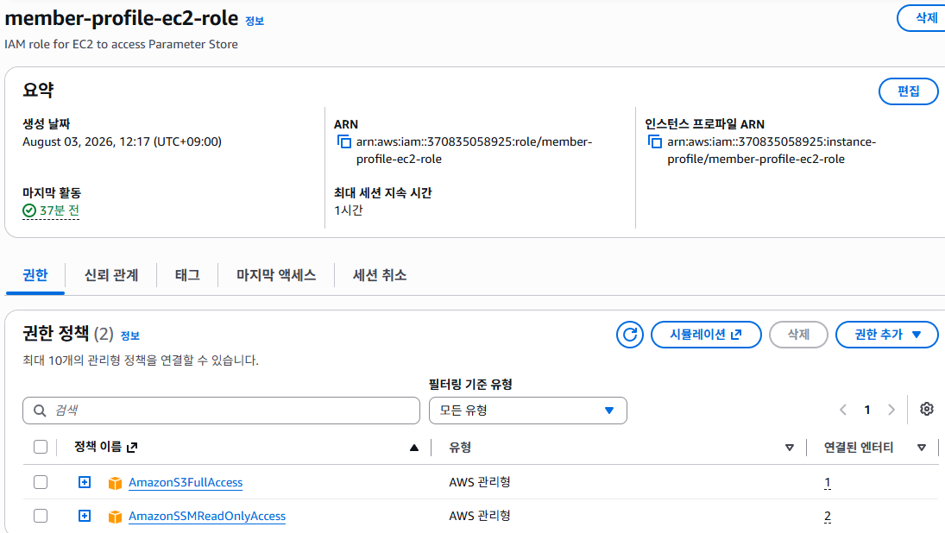Sort the 유형 column arrow
This screenshot has width=945, height=533.
(790, 448)
